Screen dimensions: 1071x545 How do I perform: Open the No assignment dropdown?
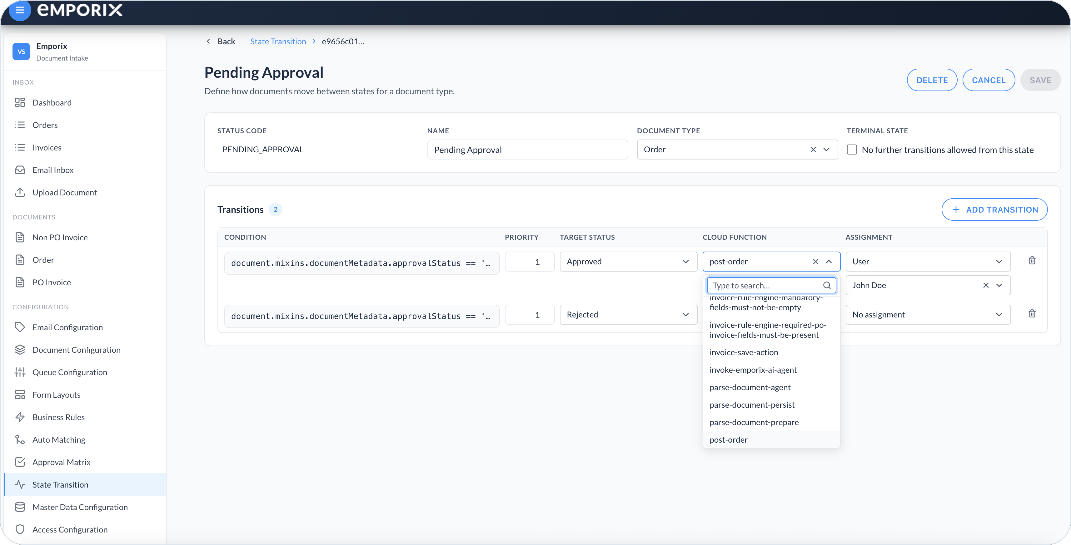click(928, 315)
